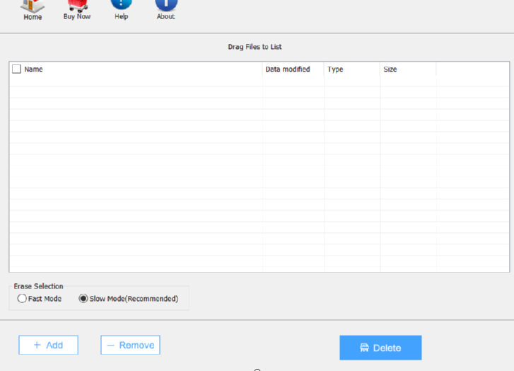514x371 pixels.
Task: Click the Type column header
Action: tap(336, 69)
